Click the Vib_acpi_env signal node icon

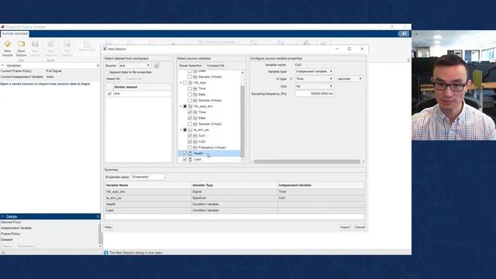click(191, 106)
